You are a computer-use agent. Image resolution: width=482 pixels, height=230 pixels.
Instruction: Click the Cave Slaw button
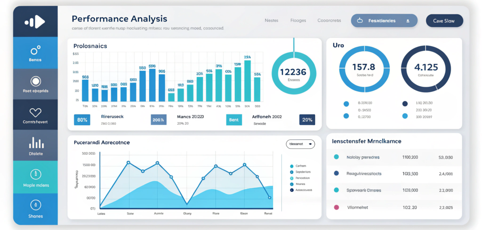point(444,21)
